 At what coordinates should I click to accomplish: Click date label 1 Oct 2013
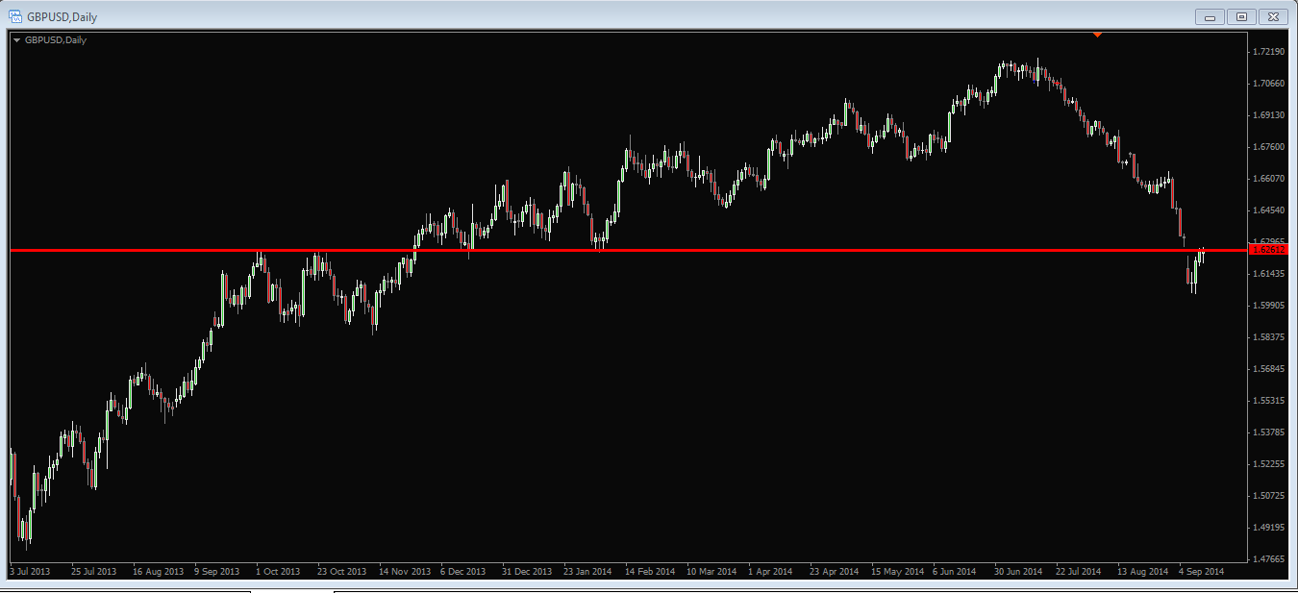(x=278, y=571)
